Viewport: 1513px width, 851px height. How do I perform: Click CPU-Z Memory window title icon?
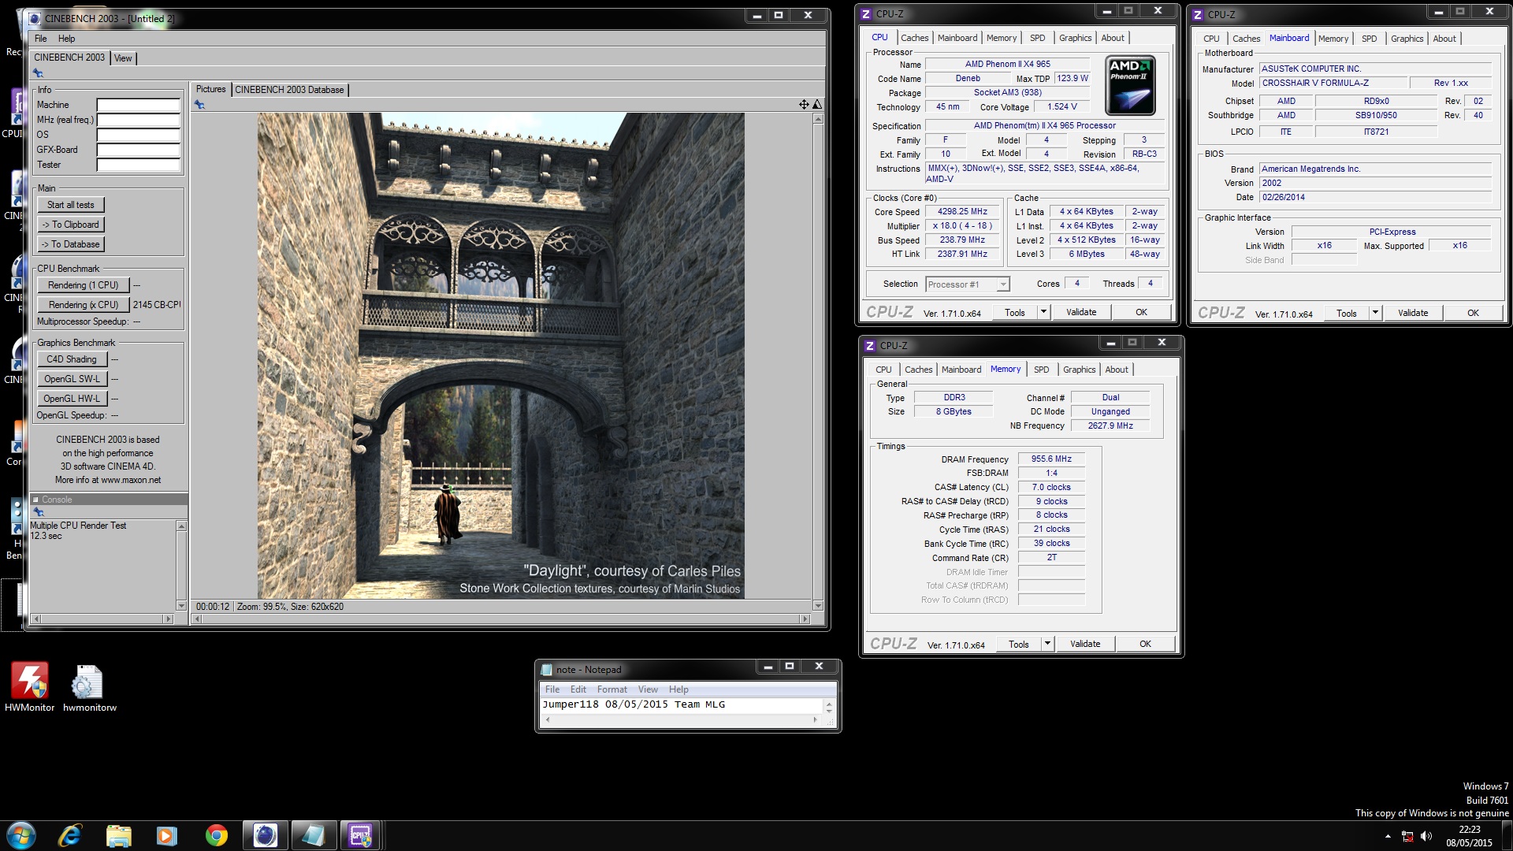870,346
